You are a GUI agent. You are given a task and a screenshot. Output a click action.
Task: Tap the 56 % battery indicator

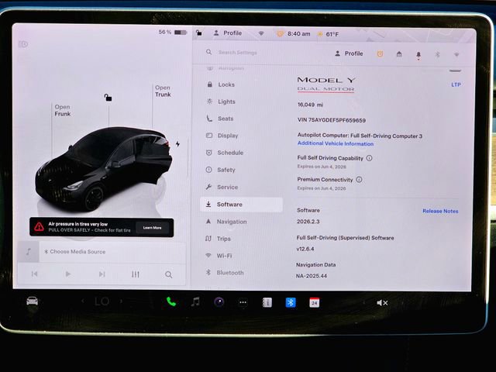click(173, 33)
